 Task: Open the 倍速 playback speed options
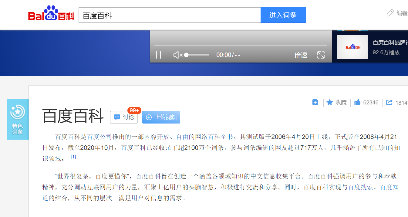point(300,55)
